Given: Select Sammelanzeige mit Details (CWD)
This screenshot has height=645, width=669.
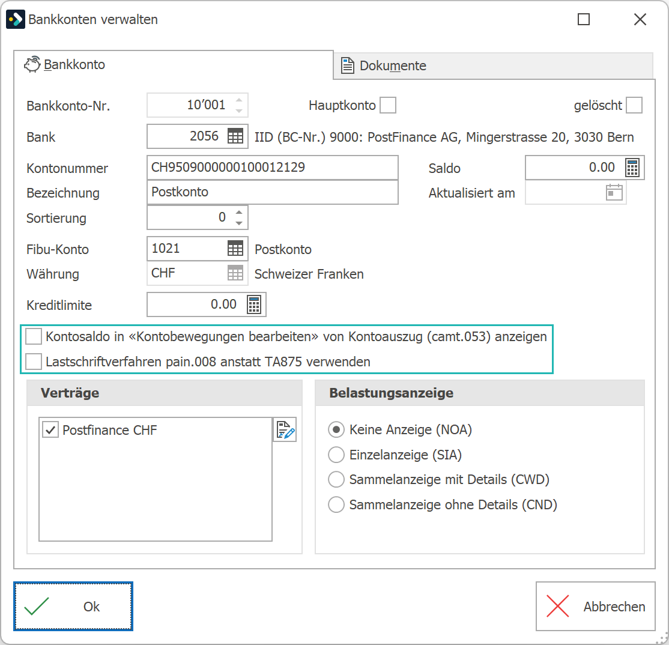Looking at the screenshot, I should (x=336, y=479).
